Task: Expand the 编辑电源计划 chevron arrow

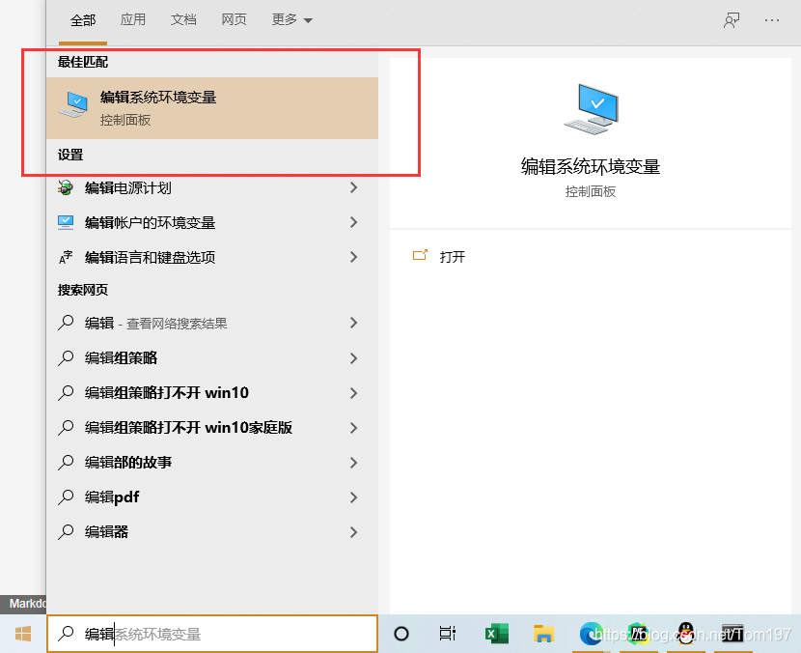Action: 353,187
